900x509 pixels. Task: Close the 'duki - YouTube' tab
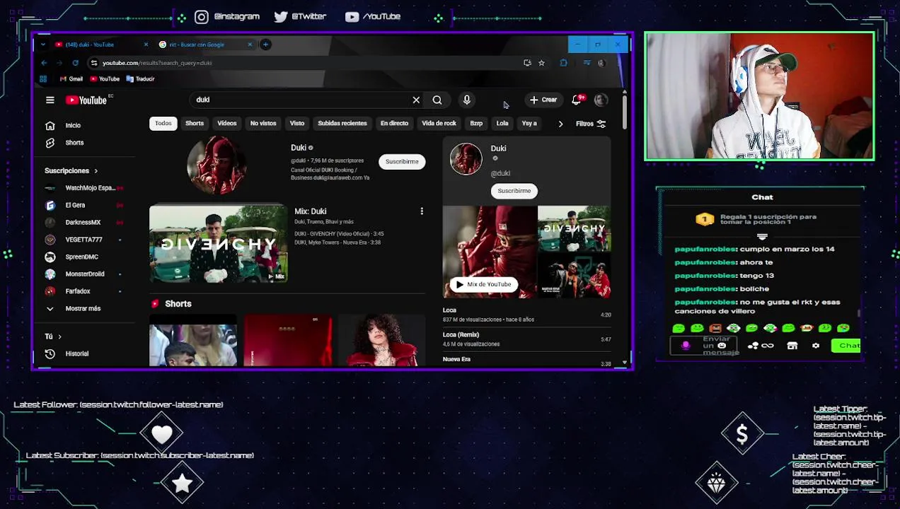point(146,45)
